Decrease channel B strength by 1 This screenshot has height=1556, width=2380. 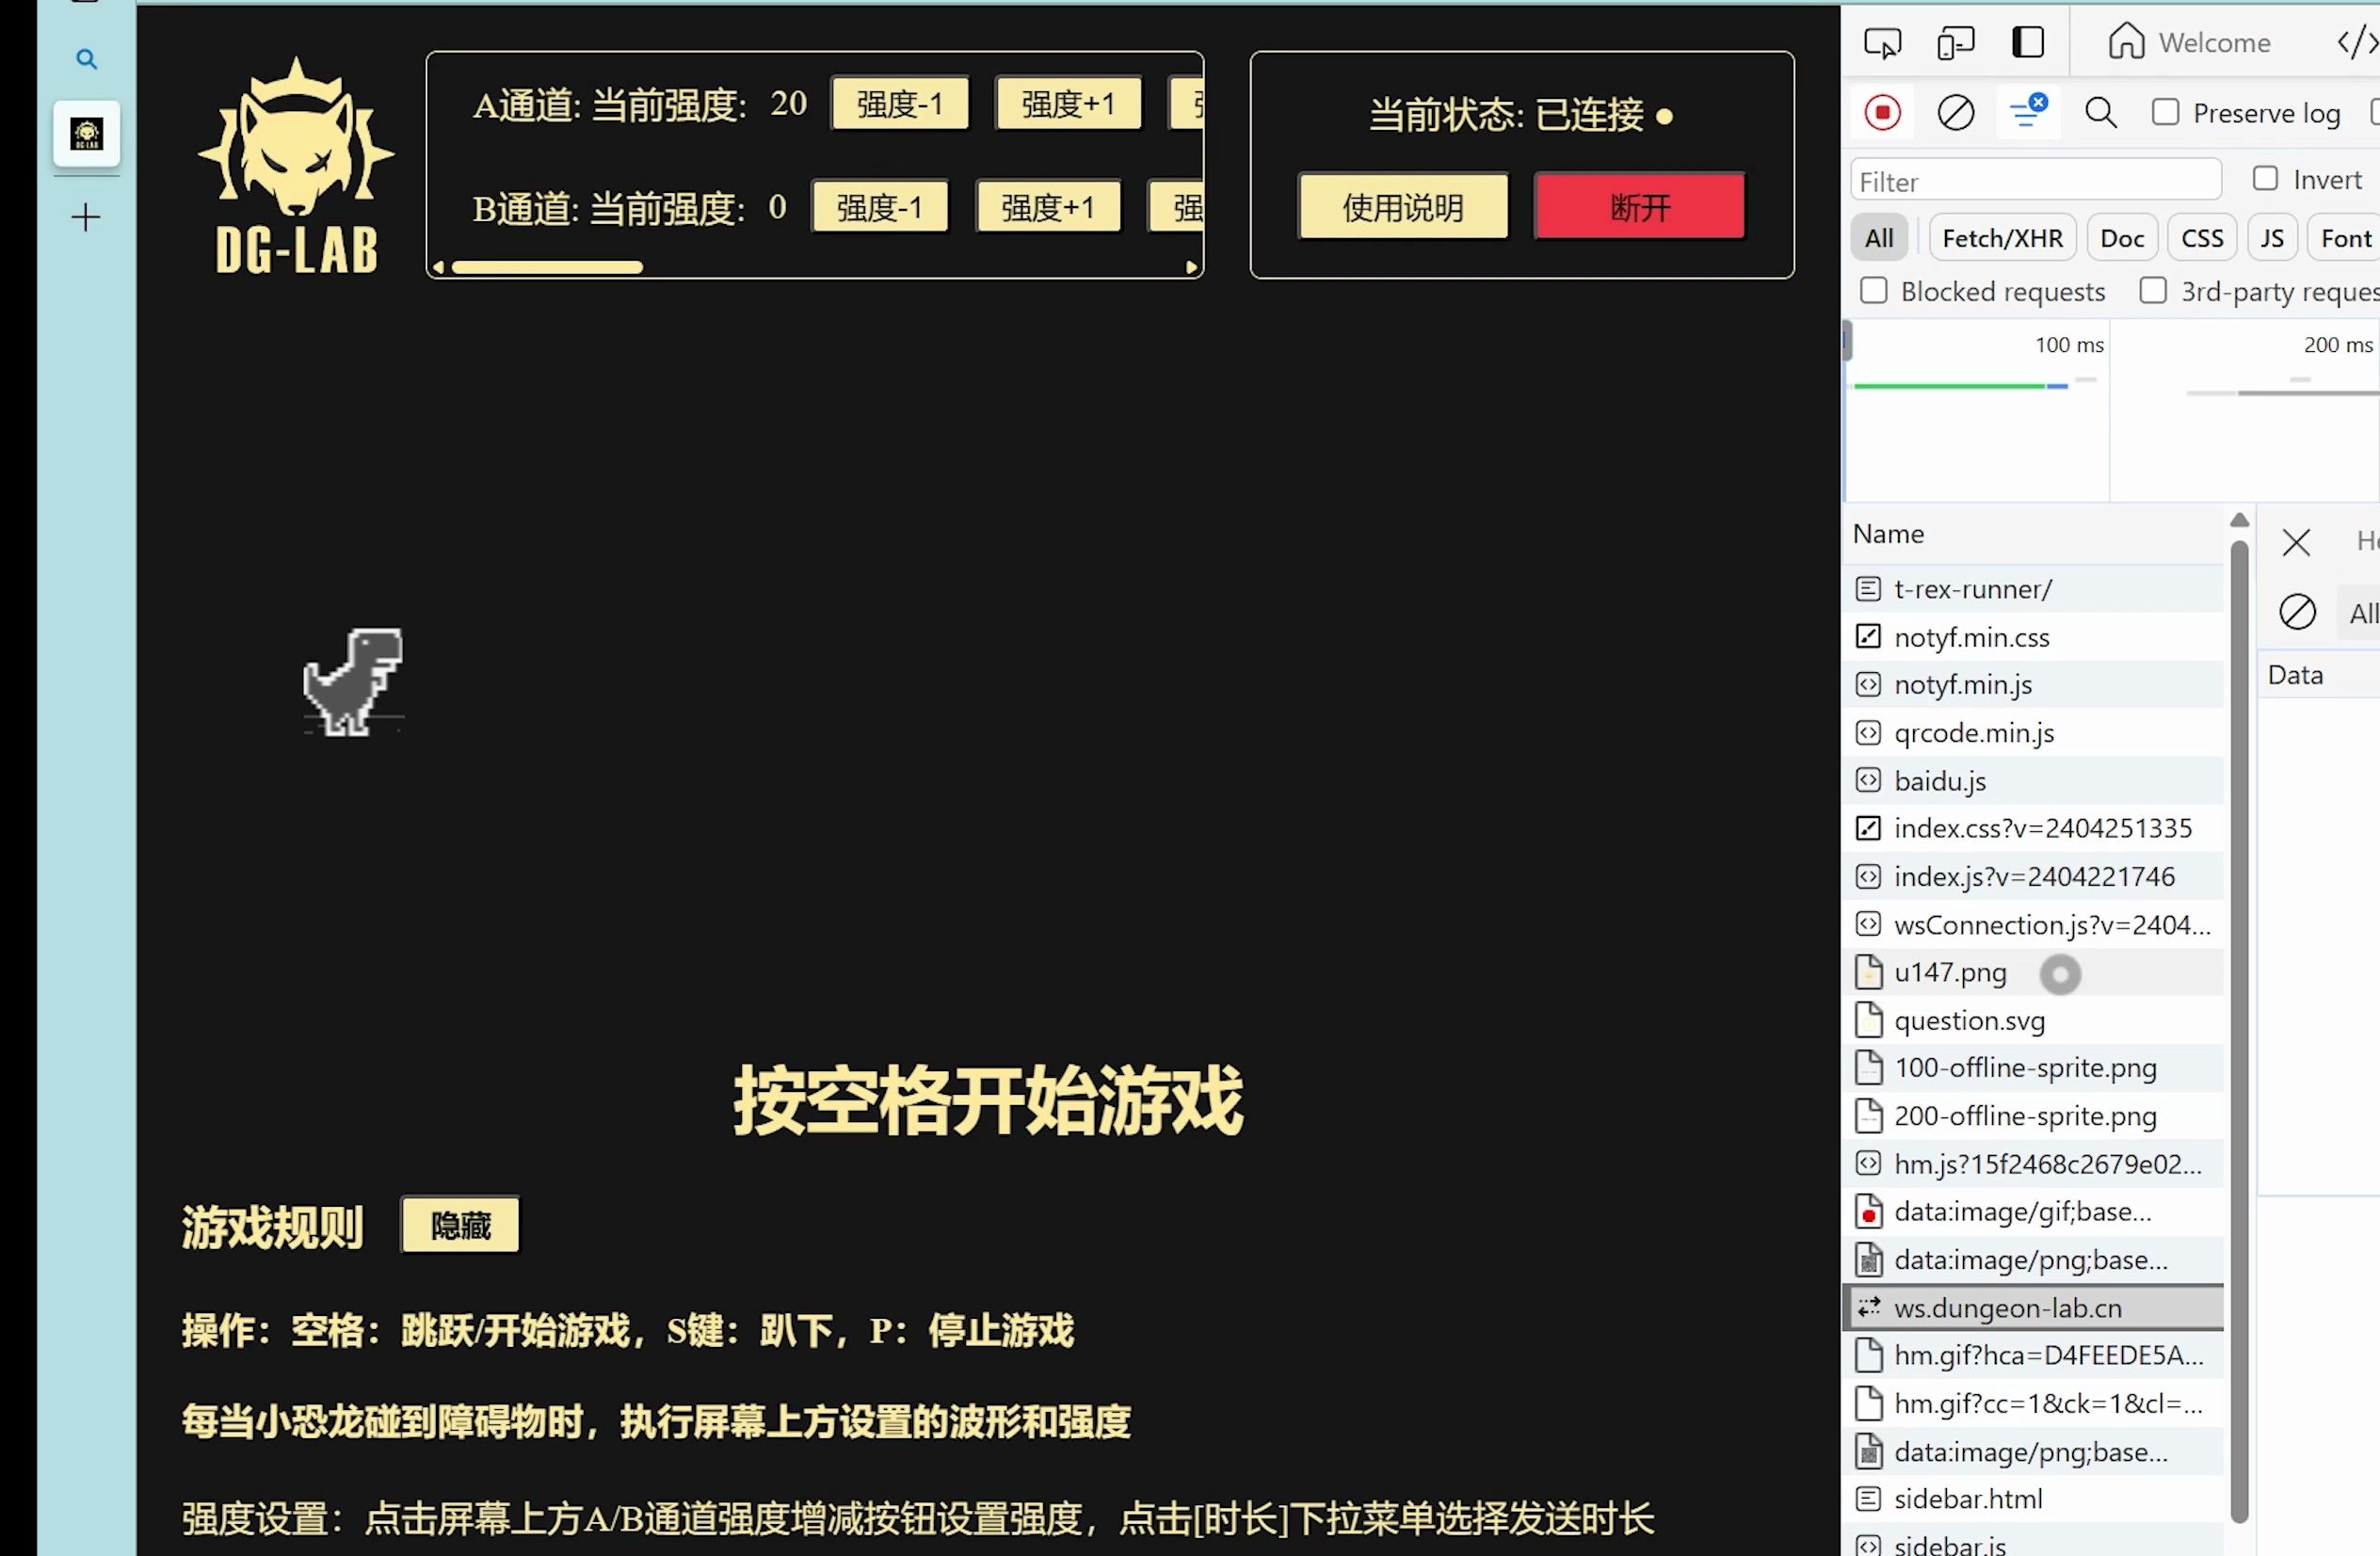(880, 207)
